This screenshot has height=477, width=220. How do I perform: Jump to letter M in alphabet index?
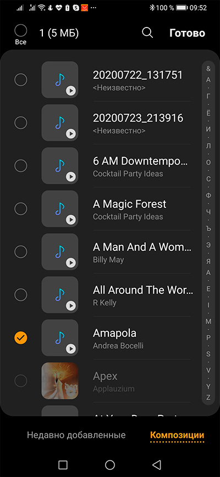(x=208, y=321)
